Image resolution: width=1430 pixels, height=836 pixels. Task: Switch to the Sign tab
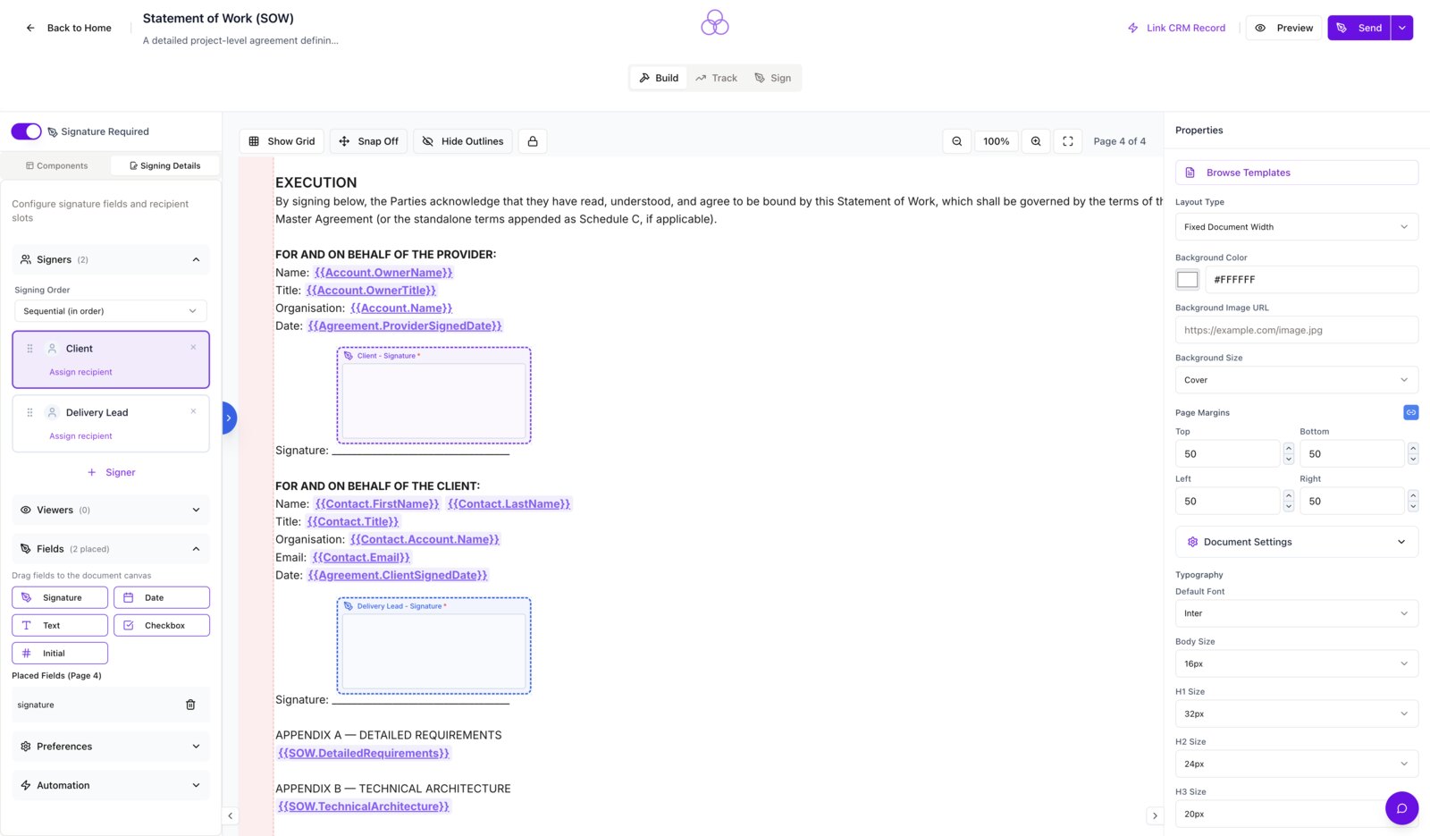click(773, 78)
